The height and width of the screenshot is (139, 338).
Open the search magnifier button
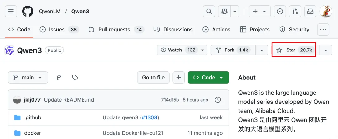coord(209,11)
